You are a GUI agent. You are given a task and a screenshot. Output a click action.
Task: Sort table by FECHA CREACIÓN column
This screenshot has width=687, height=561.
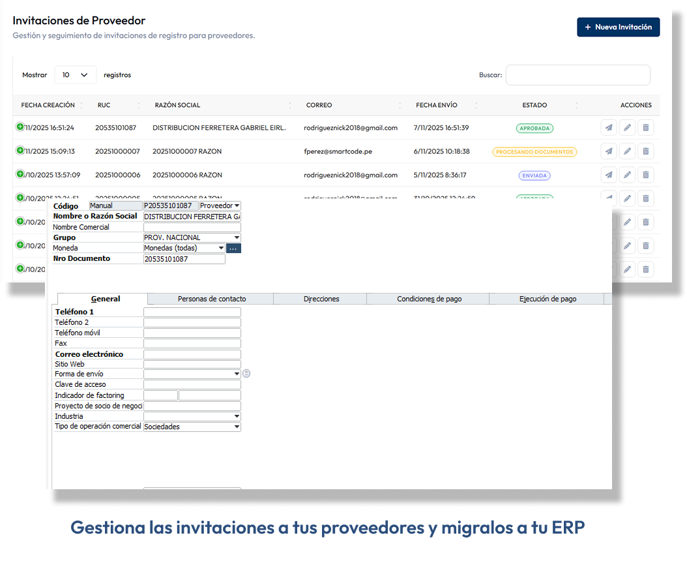coord(48,105)
